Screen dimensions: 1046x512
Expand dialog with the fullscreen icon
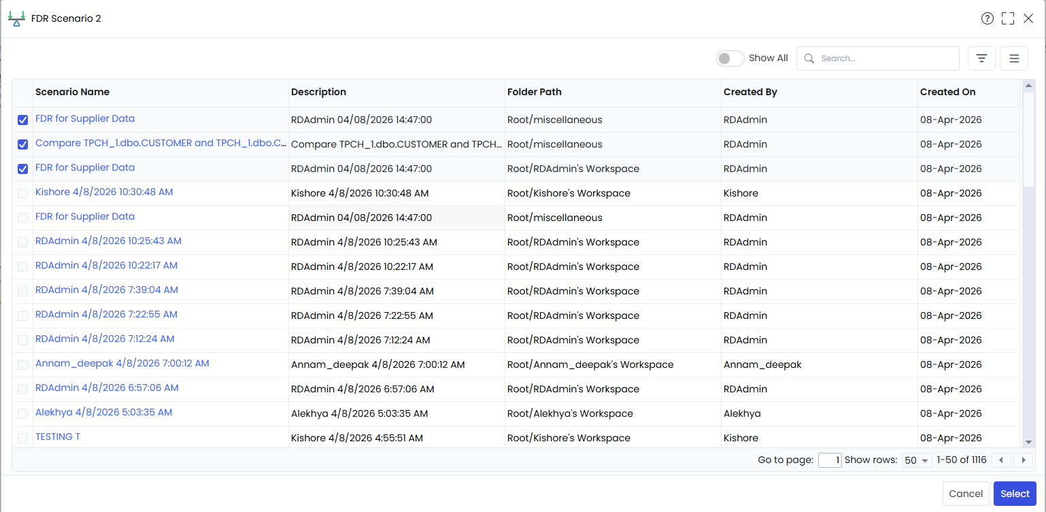pos(1008,18)
